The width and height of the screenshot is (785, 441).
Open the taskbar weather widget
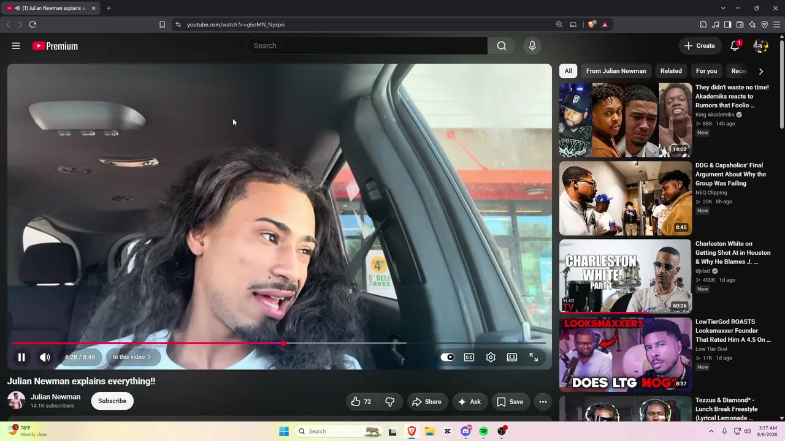(27, 431)
